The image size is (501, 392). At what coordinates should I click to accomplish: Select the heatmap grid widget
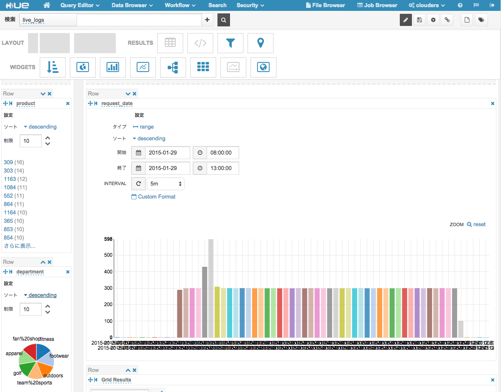pyautogui.click(x=203, y=67)
